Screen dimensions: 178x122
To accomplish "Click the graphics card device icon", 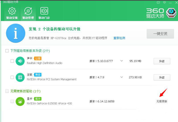I will [x=20, y=101].
